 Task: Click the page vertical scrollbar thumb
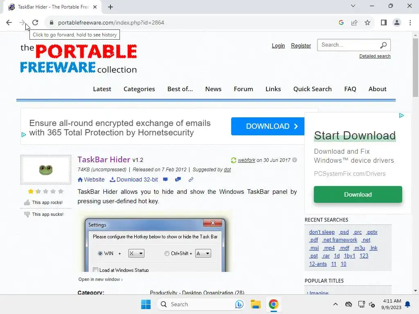click(415, 67)
